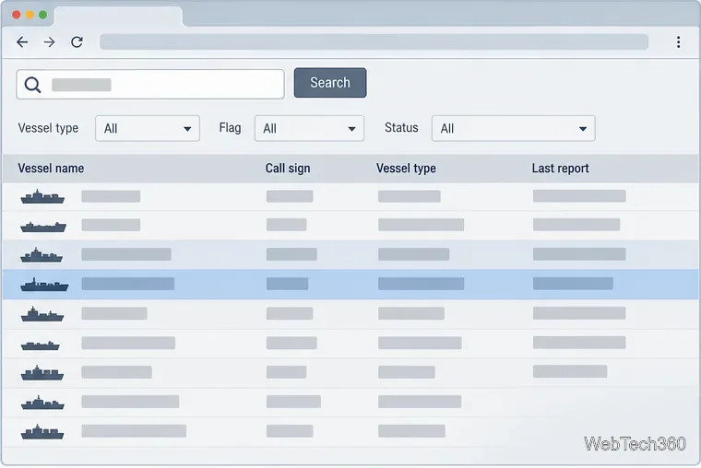The height and width of the screenshot is (468, 701).
Task: Click the macOS yellow minimize button
Action: pos(30,15)
